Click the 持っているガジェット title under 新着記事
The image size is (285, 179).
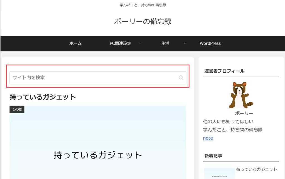pyautogui.click(x=257, y=169)
